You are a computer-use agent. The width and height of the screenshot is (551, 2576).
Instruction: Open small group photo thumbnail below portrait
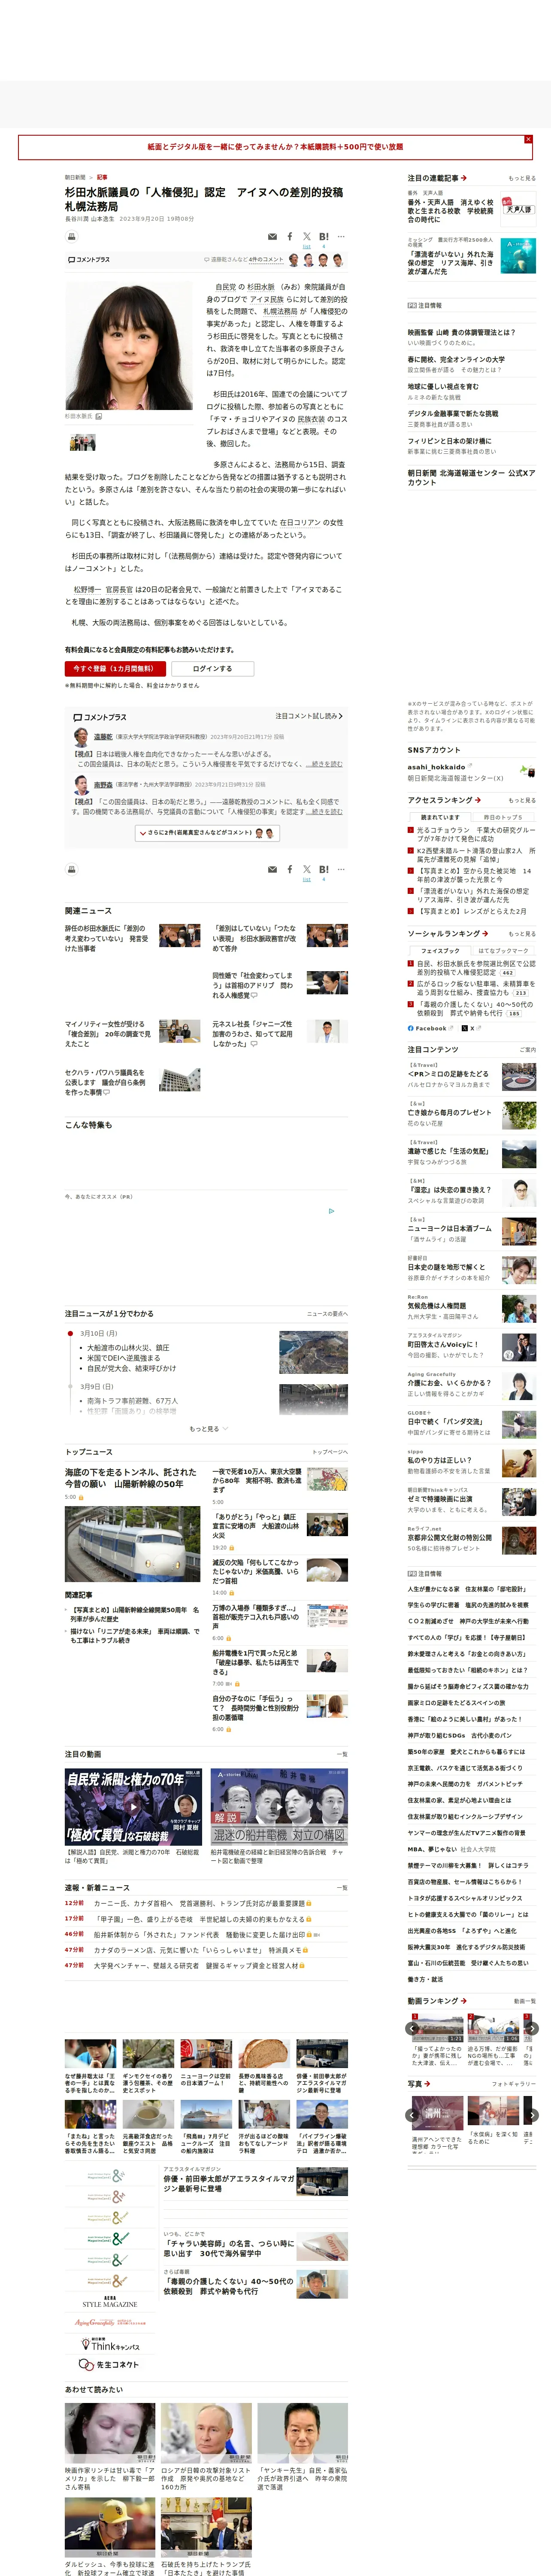[82, 442]
